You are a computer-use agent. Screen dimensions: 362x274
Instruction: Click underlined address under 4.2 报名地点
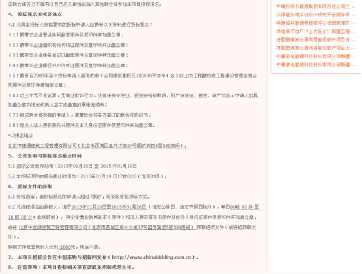click(98, 146)
